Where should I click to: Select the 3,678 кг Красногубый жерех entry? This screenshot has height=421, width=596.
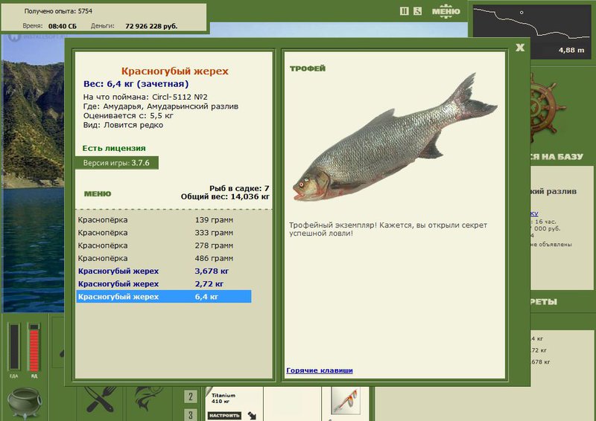click(163, 271)
